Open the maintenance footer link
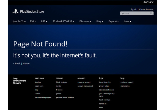165x110 pixels. 125,86
